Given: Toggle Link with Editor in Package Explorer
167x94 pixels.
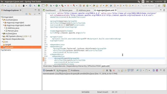Looking at the screenshot, I should 30,14.
